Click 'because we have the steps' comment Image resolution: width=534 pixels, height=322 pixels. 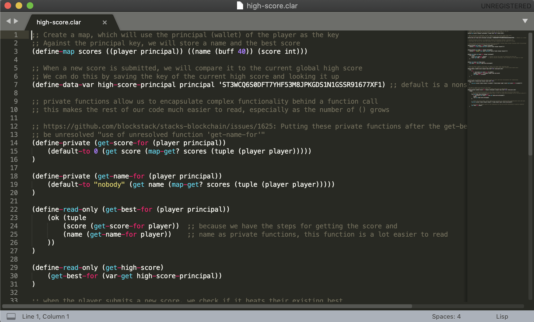coord(293,226)
